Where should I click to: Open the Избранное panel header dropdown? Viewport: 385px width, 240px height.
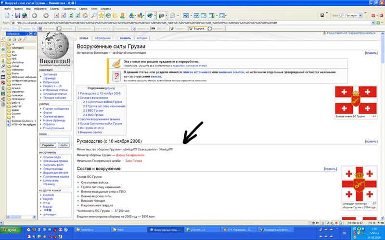(27, 34)
